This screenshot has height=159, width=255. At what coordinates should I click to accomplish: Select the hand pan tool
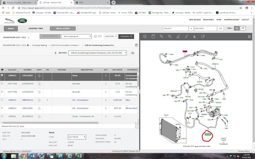point(153,36)
